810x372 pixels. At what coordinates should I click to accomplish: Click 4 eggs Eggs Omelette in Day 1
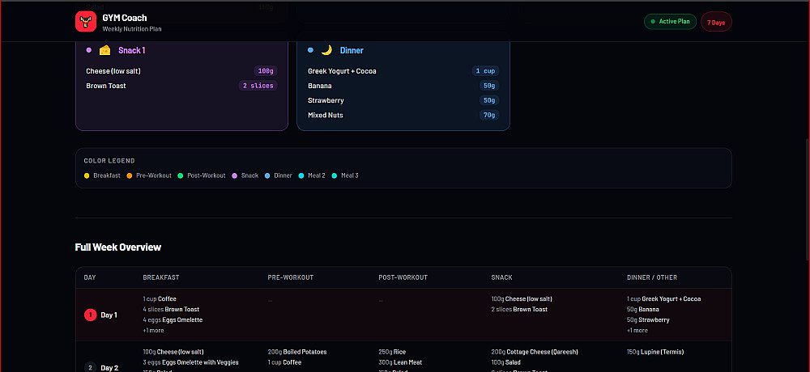[173, 320]
